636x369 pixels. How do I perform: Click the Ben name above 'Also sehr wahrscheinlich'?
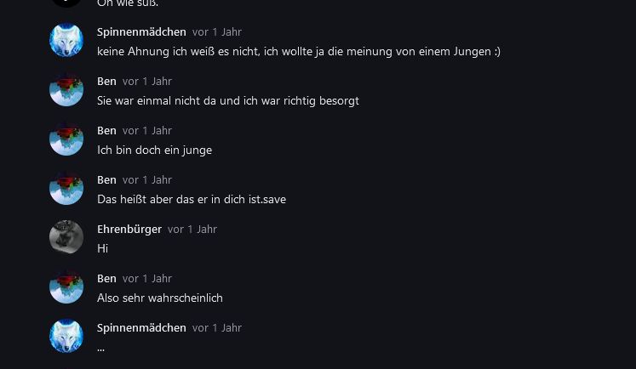point(106,279)
